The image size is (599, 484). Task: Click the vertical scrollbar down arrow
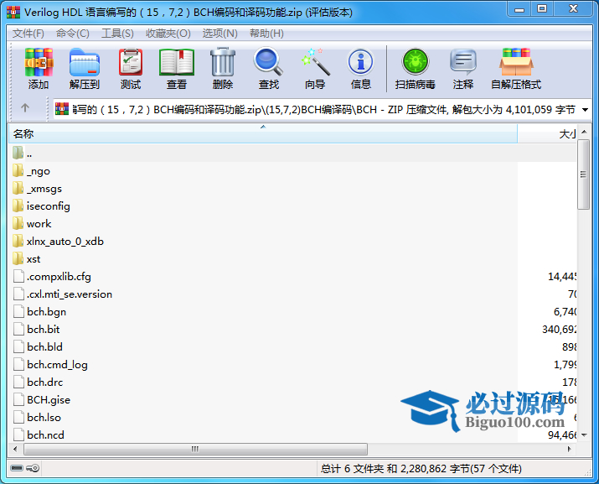(x=584, y=435)
